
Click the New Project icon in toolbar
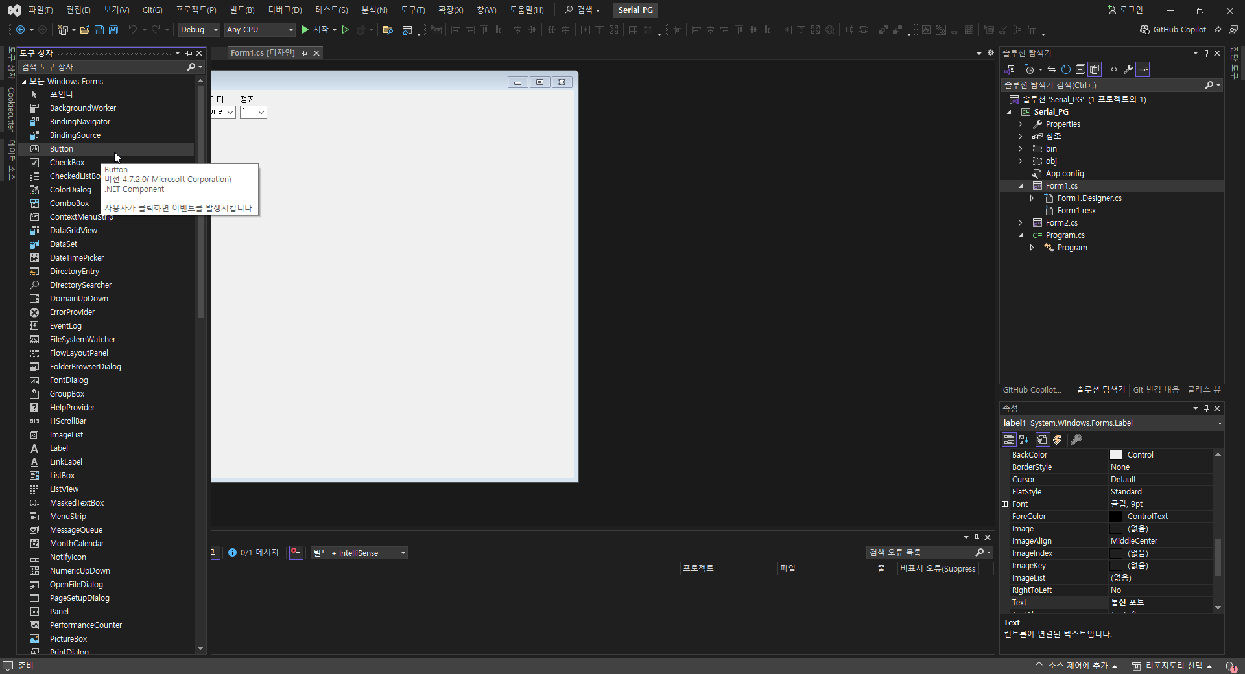tap(63, 30)
